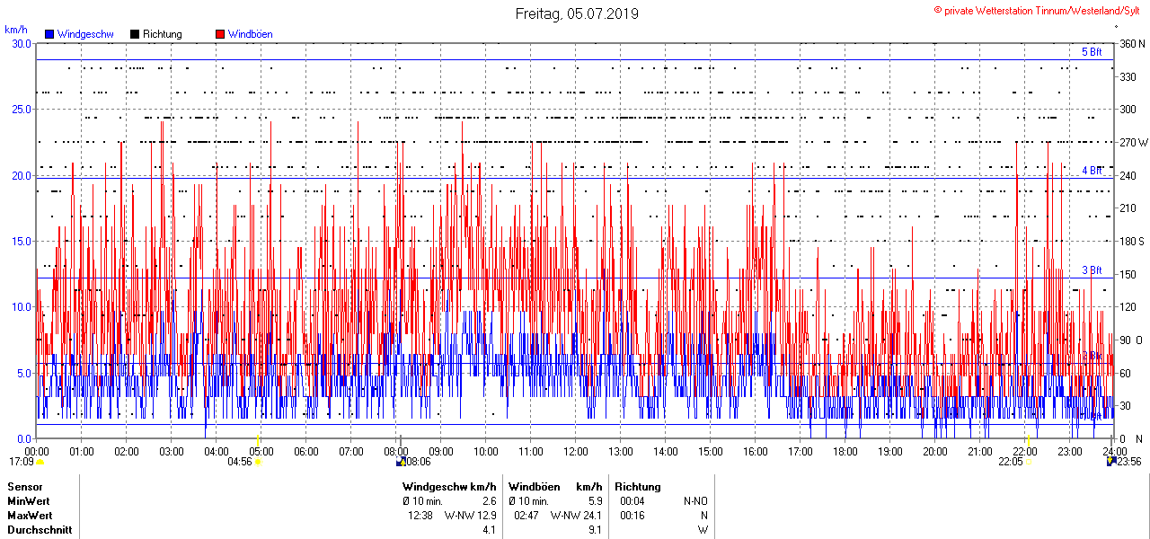Click the average direction value W
Image resolution: width=1150 pixels, height=539 pixels.
click(703, 530)
